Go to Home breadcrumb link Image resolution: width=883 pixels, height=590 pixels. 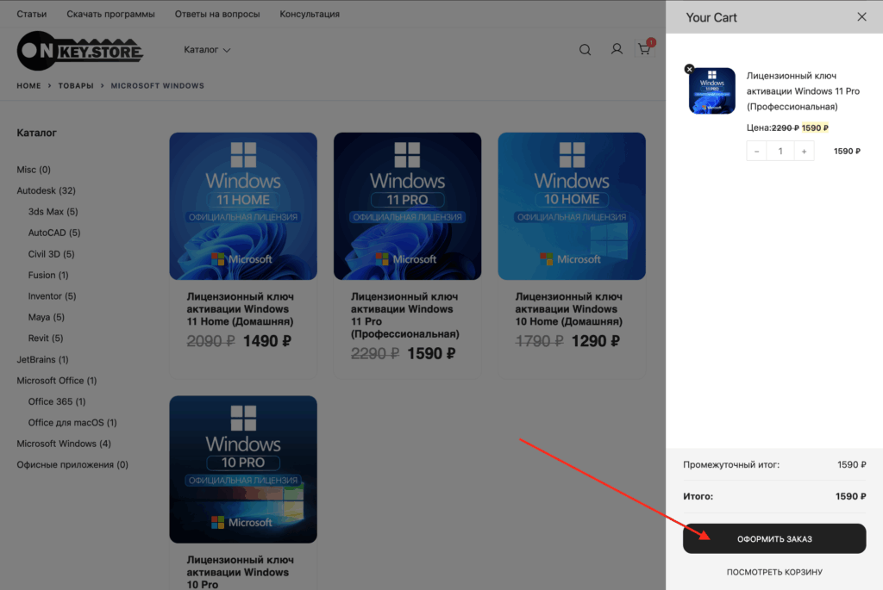29,86
